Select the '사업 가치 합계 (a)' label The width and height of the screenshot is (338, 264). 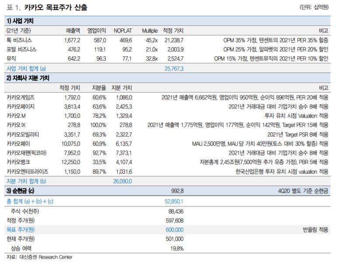(26, 69)
